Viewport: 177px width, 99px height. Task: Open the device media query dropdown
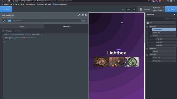pos(4,21)
